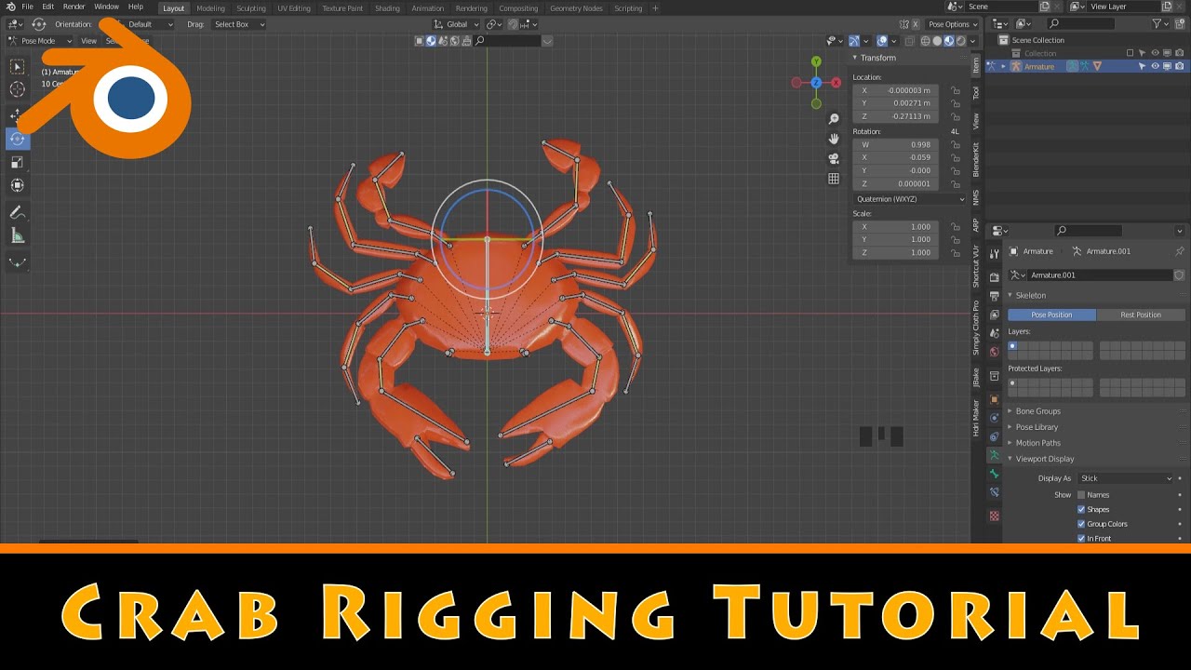Open the Render menu

(x=74, y=7)
